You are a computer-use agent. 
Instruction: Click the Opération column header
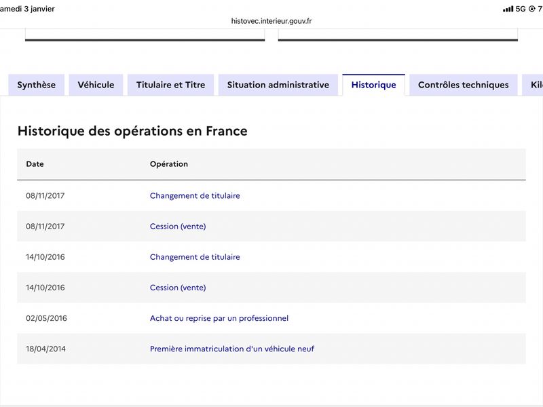click(169, 164)
